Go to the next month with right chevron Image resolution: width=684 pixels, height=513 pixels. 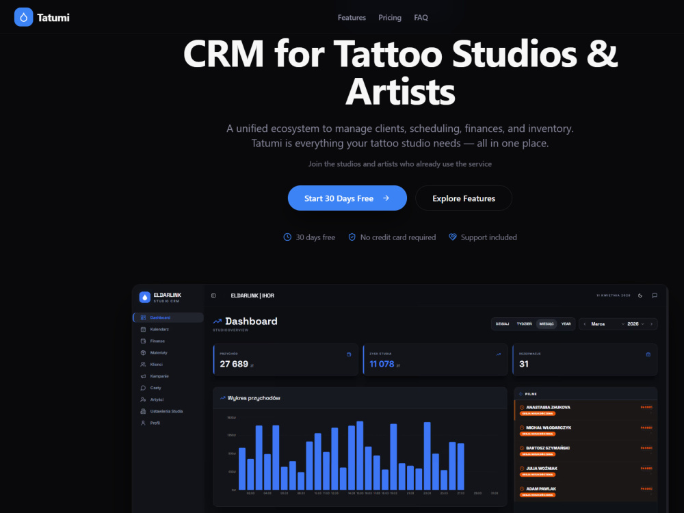pos(651,324)
